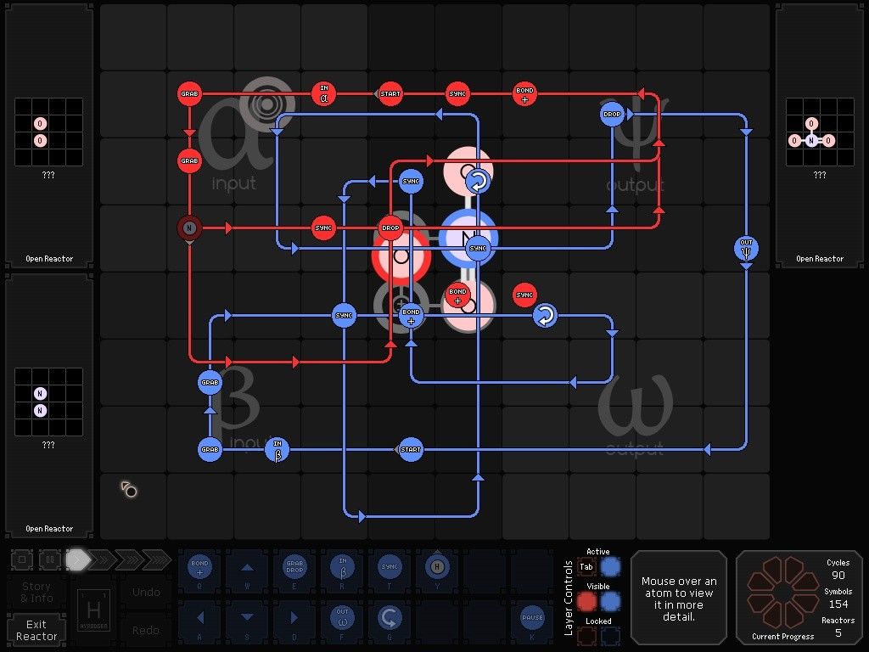Viewport: 869px width, 652px height.
Task: Click the Exit Reactor button
Action: pos(36,630)
